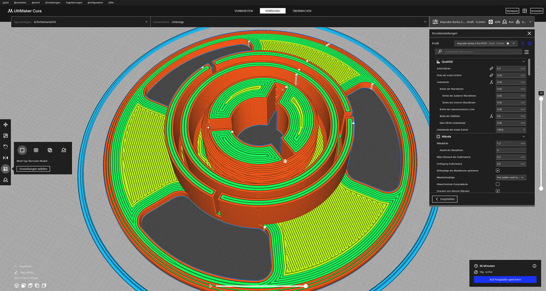Image resolution: width=546 pixels, height=291 pixels.
Task: Reset the profile changes with the blue arrow icon
Action: click(x=523, y=43)
